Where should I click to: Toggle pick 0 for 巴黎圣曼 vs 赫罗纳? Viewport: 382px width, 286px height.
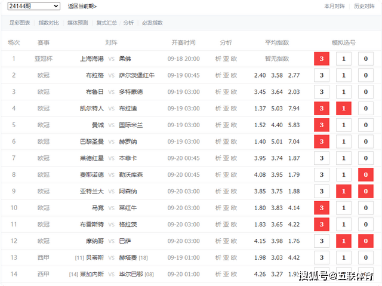coord(366,142)
